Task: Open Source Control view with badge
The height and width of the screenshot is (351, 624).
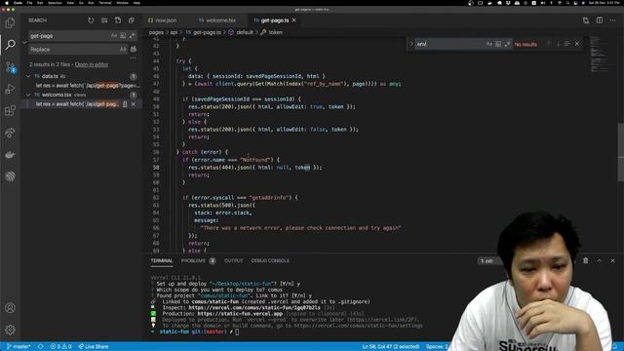Action: 10,67
